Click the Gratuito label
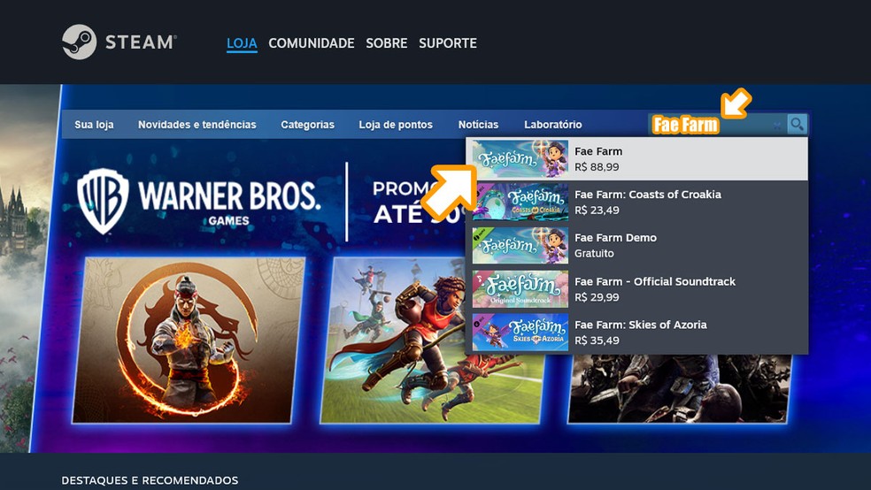This screenshot has width=871, height=490. (x=594, y=253)
